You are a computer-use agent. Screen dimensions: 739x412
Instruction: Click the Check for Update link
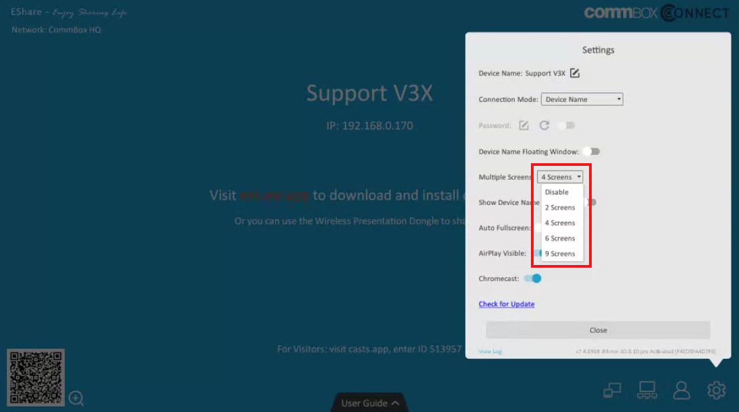point(506,303)
